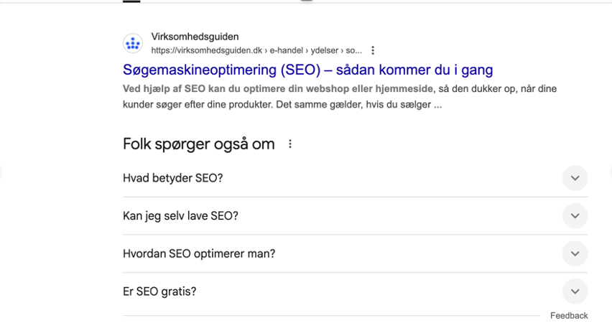Open the three-dot menu beside the result URL
The height and width of the screenshot is (336, 612).
pyautogui.click(x=373, y=51)
